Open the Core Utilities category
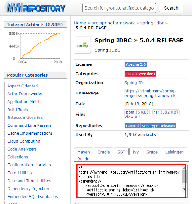192x204 pixels. (x=20, y=173)
